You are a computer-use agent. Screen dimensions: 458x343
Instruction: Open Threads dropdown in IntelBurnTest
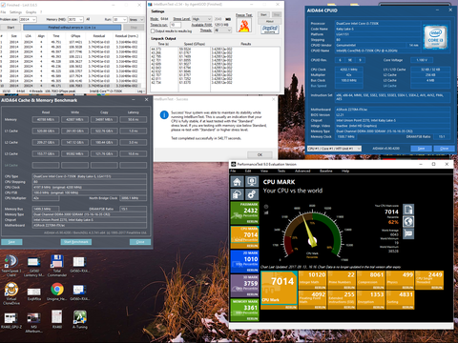click(x=222, y=30)
